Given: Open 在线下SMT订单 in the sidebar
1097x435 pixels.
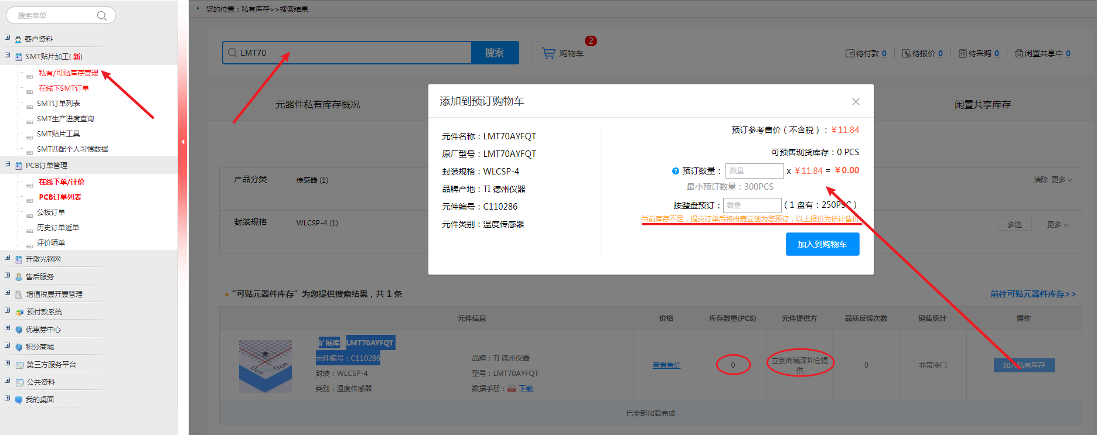Looking at the screenshot, I should pyautogui.click(x=64, y=88).
